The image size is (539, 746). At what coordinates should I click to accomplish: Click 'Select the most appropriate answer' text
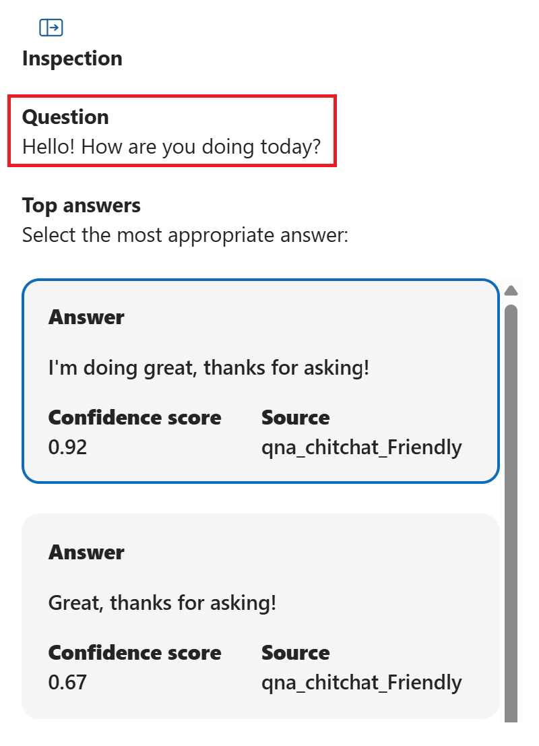(x=185, y=235)
